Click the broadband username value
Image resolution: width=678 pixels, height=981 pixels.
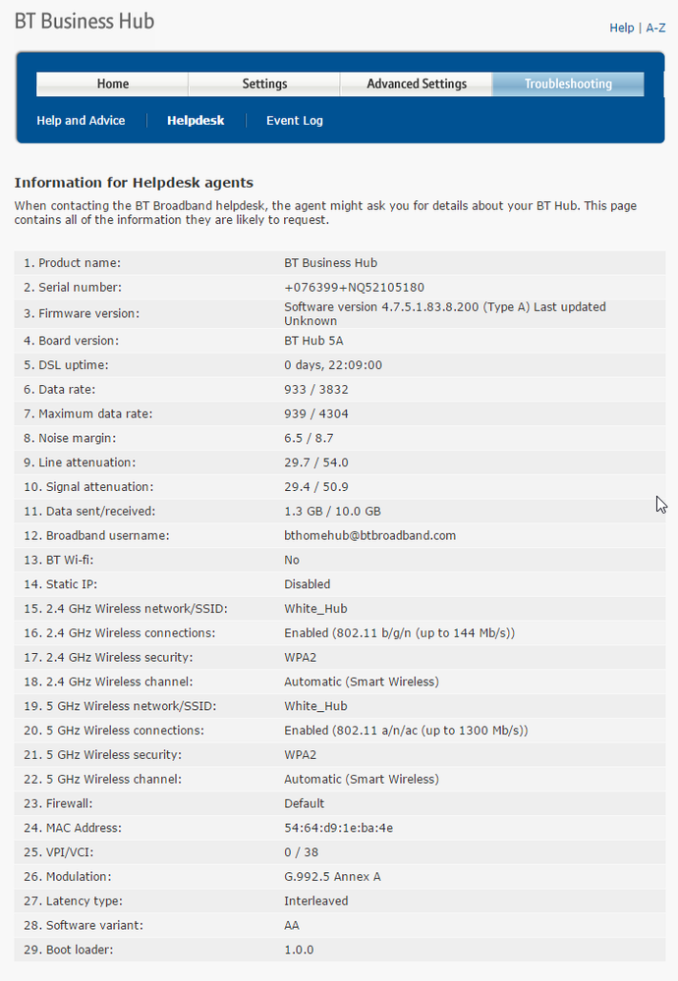pos(370,535)
